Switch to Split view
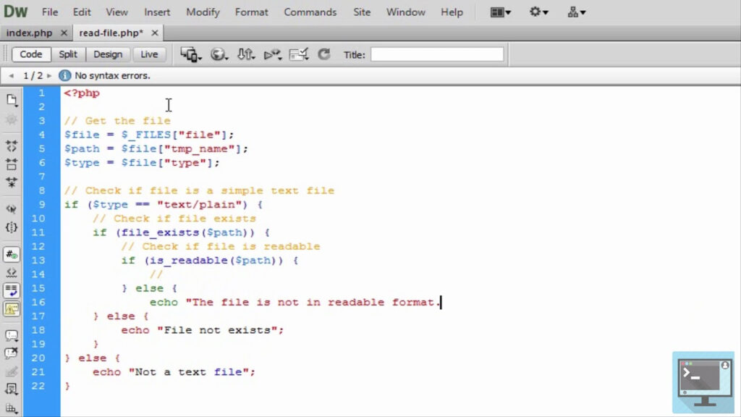The image size is (741, 417). click(x=68, y=54)
